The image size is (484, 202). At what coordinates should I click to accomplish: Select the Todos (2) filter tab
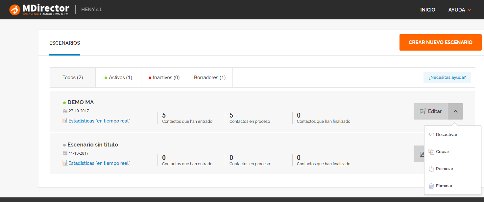[x=73, y=78]
